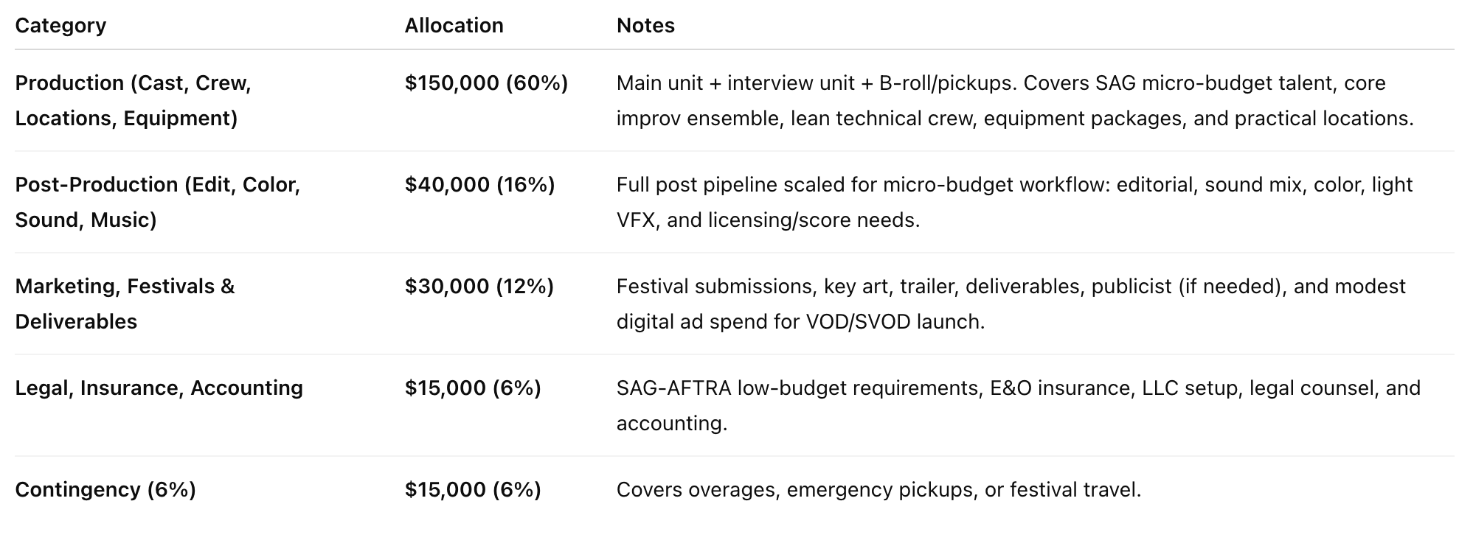Click the Full post pipeline notes text
Screen dimensions: 1459x557
[x=1014, y=202]
